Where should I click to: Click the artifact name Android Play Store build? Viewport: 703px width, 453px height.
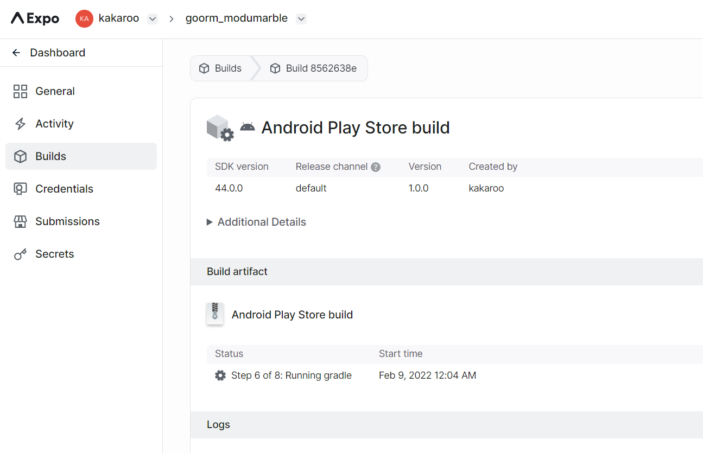coord(292,315)
